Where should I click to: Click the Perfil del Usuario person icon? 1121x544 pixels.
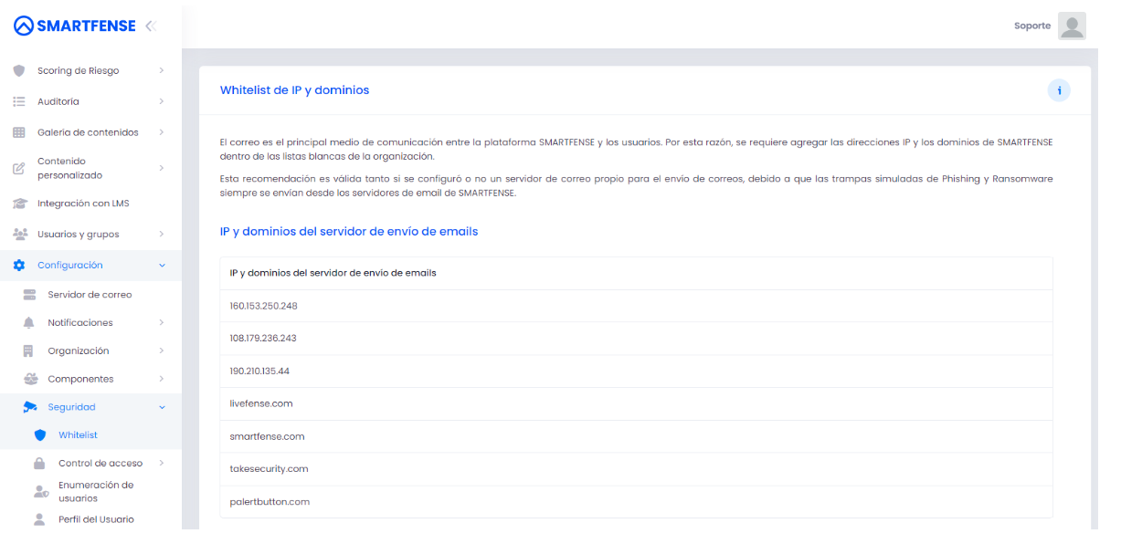pyautogui.click(x=39, y=519)
